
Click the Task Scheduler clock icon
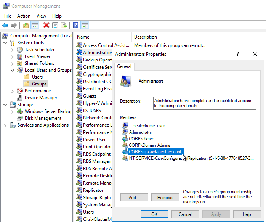pyautogui.click(x=20, y=50)
